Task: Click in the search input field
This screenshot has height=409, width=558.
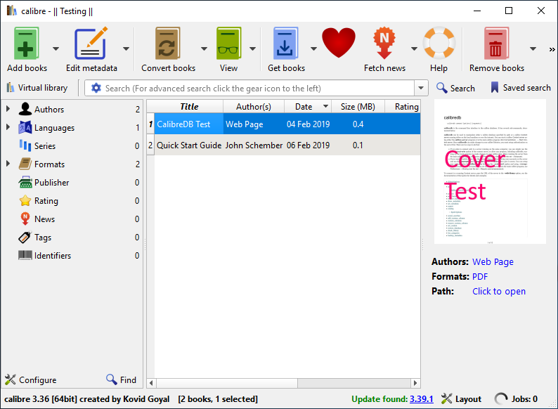Action: (258, 88)
